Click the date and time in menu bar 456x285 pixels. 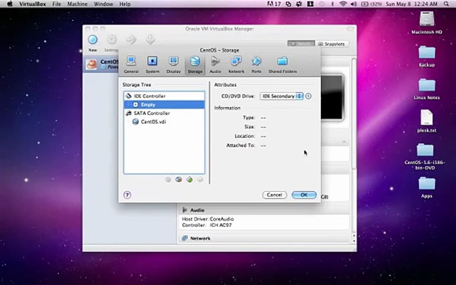[412, 4]
